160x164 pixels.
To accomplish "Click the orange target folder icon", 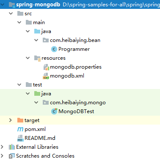I will pos(20,120).
